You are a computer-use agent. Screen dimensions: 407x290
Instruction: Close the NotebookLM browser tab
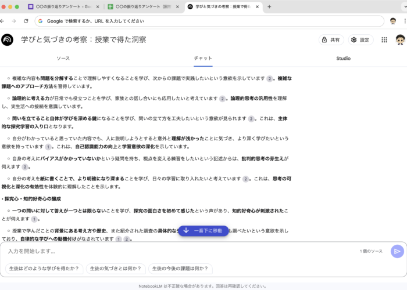click(x=257, y=7)
